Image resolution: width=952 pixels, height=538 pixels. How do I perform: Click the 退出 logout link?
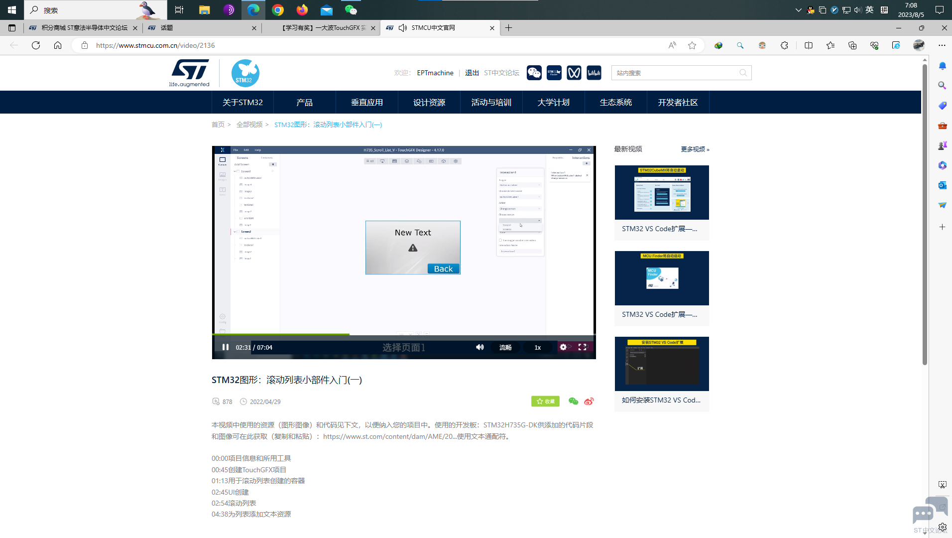pos(472,73)
